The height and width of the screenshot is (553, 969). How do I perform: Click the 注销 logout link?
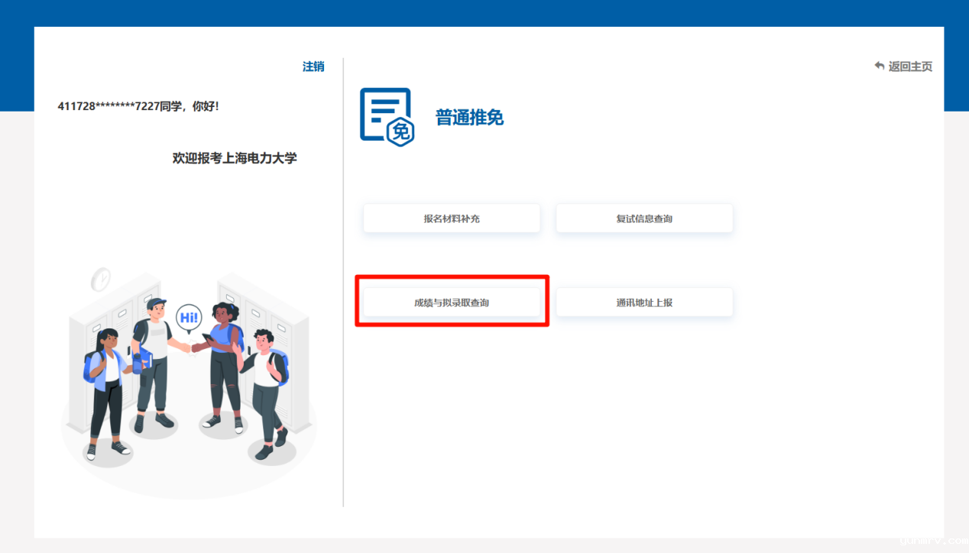[x=313, y=66]
